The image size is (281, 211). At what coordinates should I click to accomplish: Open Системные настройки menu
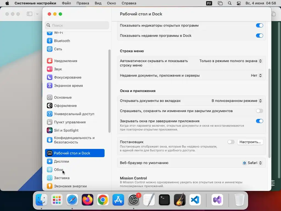[x=35, y=3]
